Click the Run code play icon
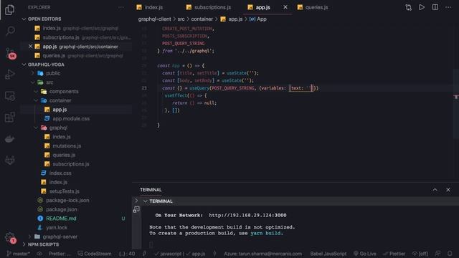The height and width of the screenshot is (258, 459). (x=422, y=7)
